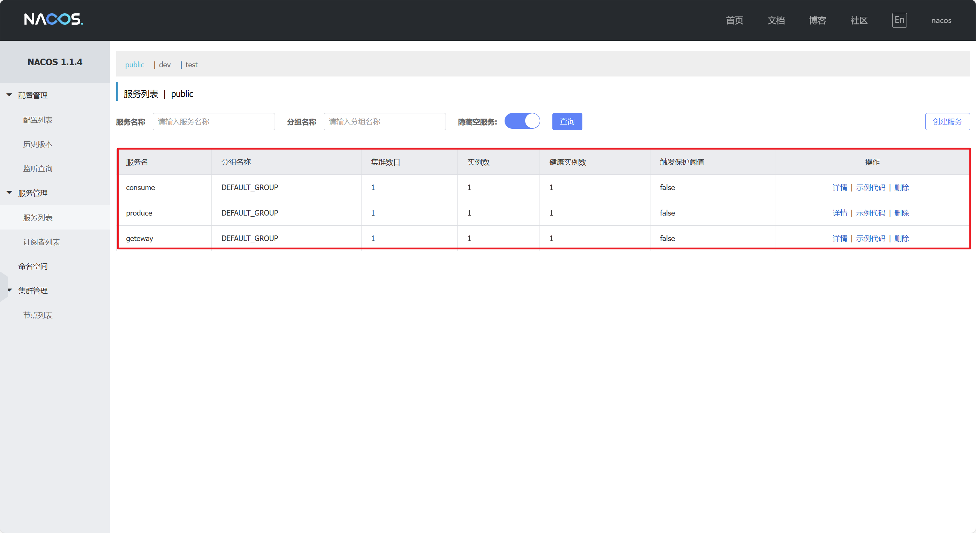Focus the 分组名称 input field
This screenshot has height=533, width=976.
click(385, 122)
